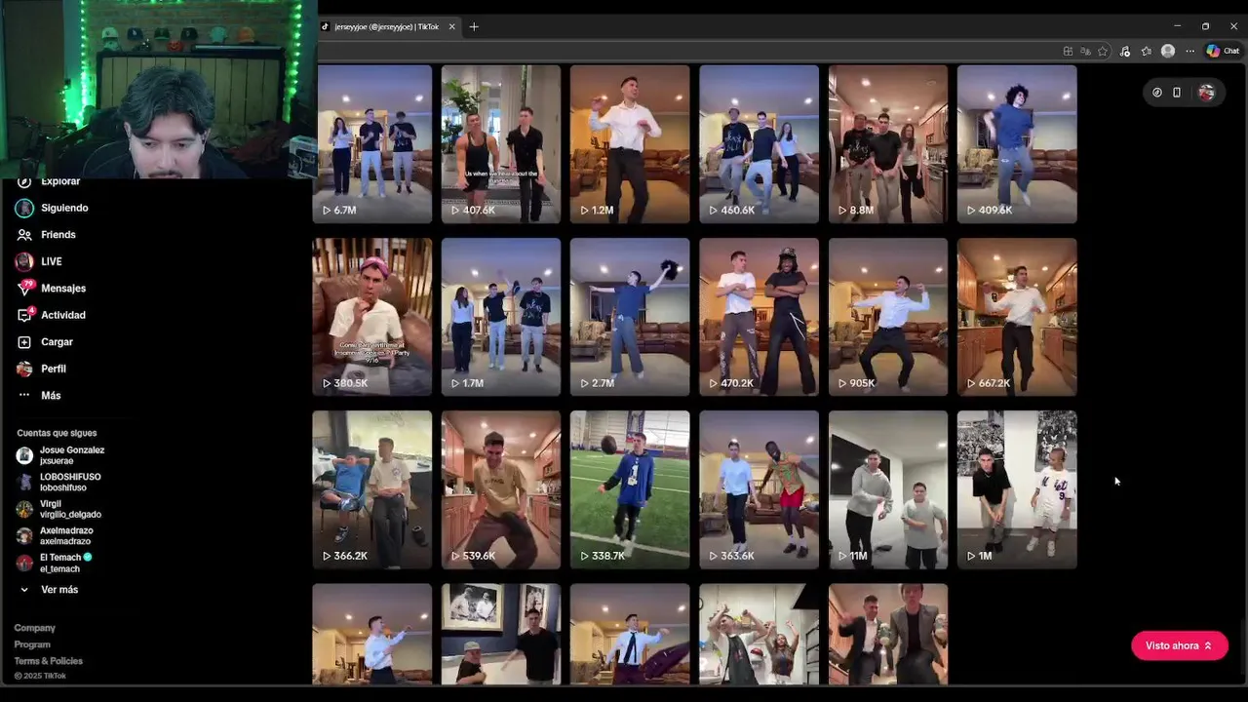Open El Temach verified account
The width and height of the screenshot is (1248, 702).
click(x=54, y=563)
